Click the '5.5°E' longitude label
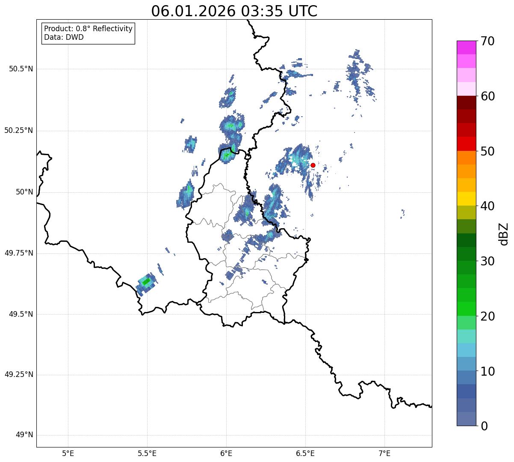The height and width of the screenshot is (462, 514). tap(147, 453)
